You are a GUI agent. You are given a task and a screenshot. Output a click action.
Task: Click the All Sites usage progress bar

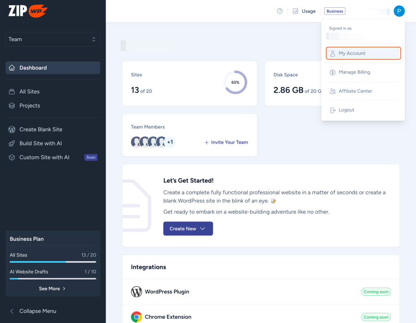pos(53,262)
